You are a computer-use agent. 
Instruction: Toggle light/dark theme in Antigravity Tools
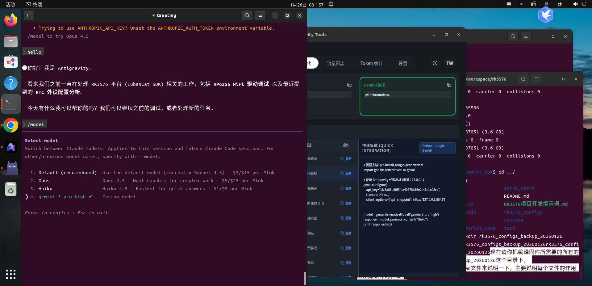(x=435, y=63)
